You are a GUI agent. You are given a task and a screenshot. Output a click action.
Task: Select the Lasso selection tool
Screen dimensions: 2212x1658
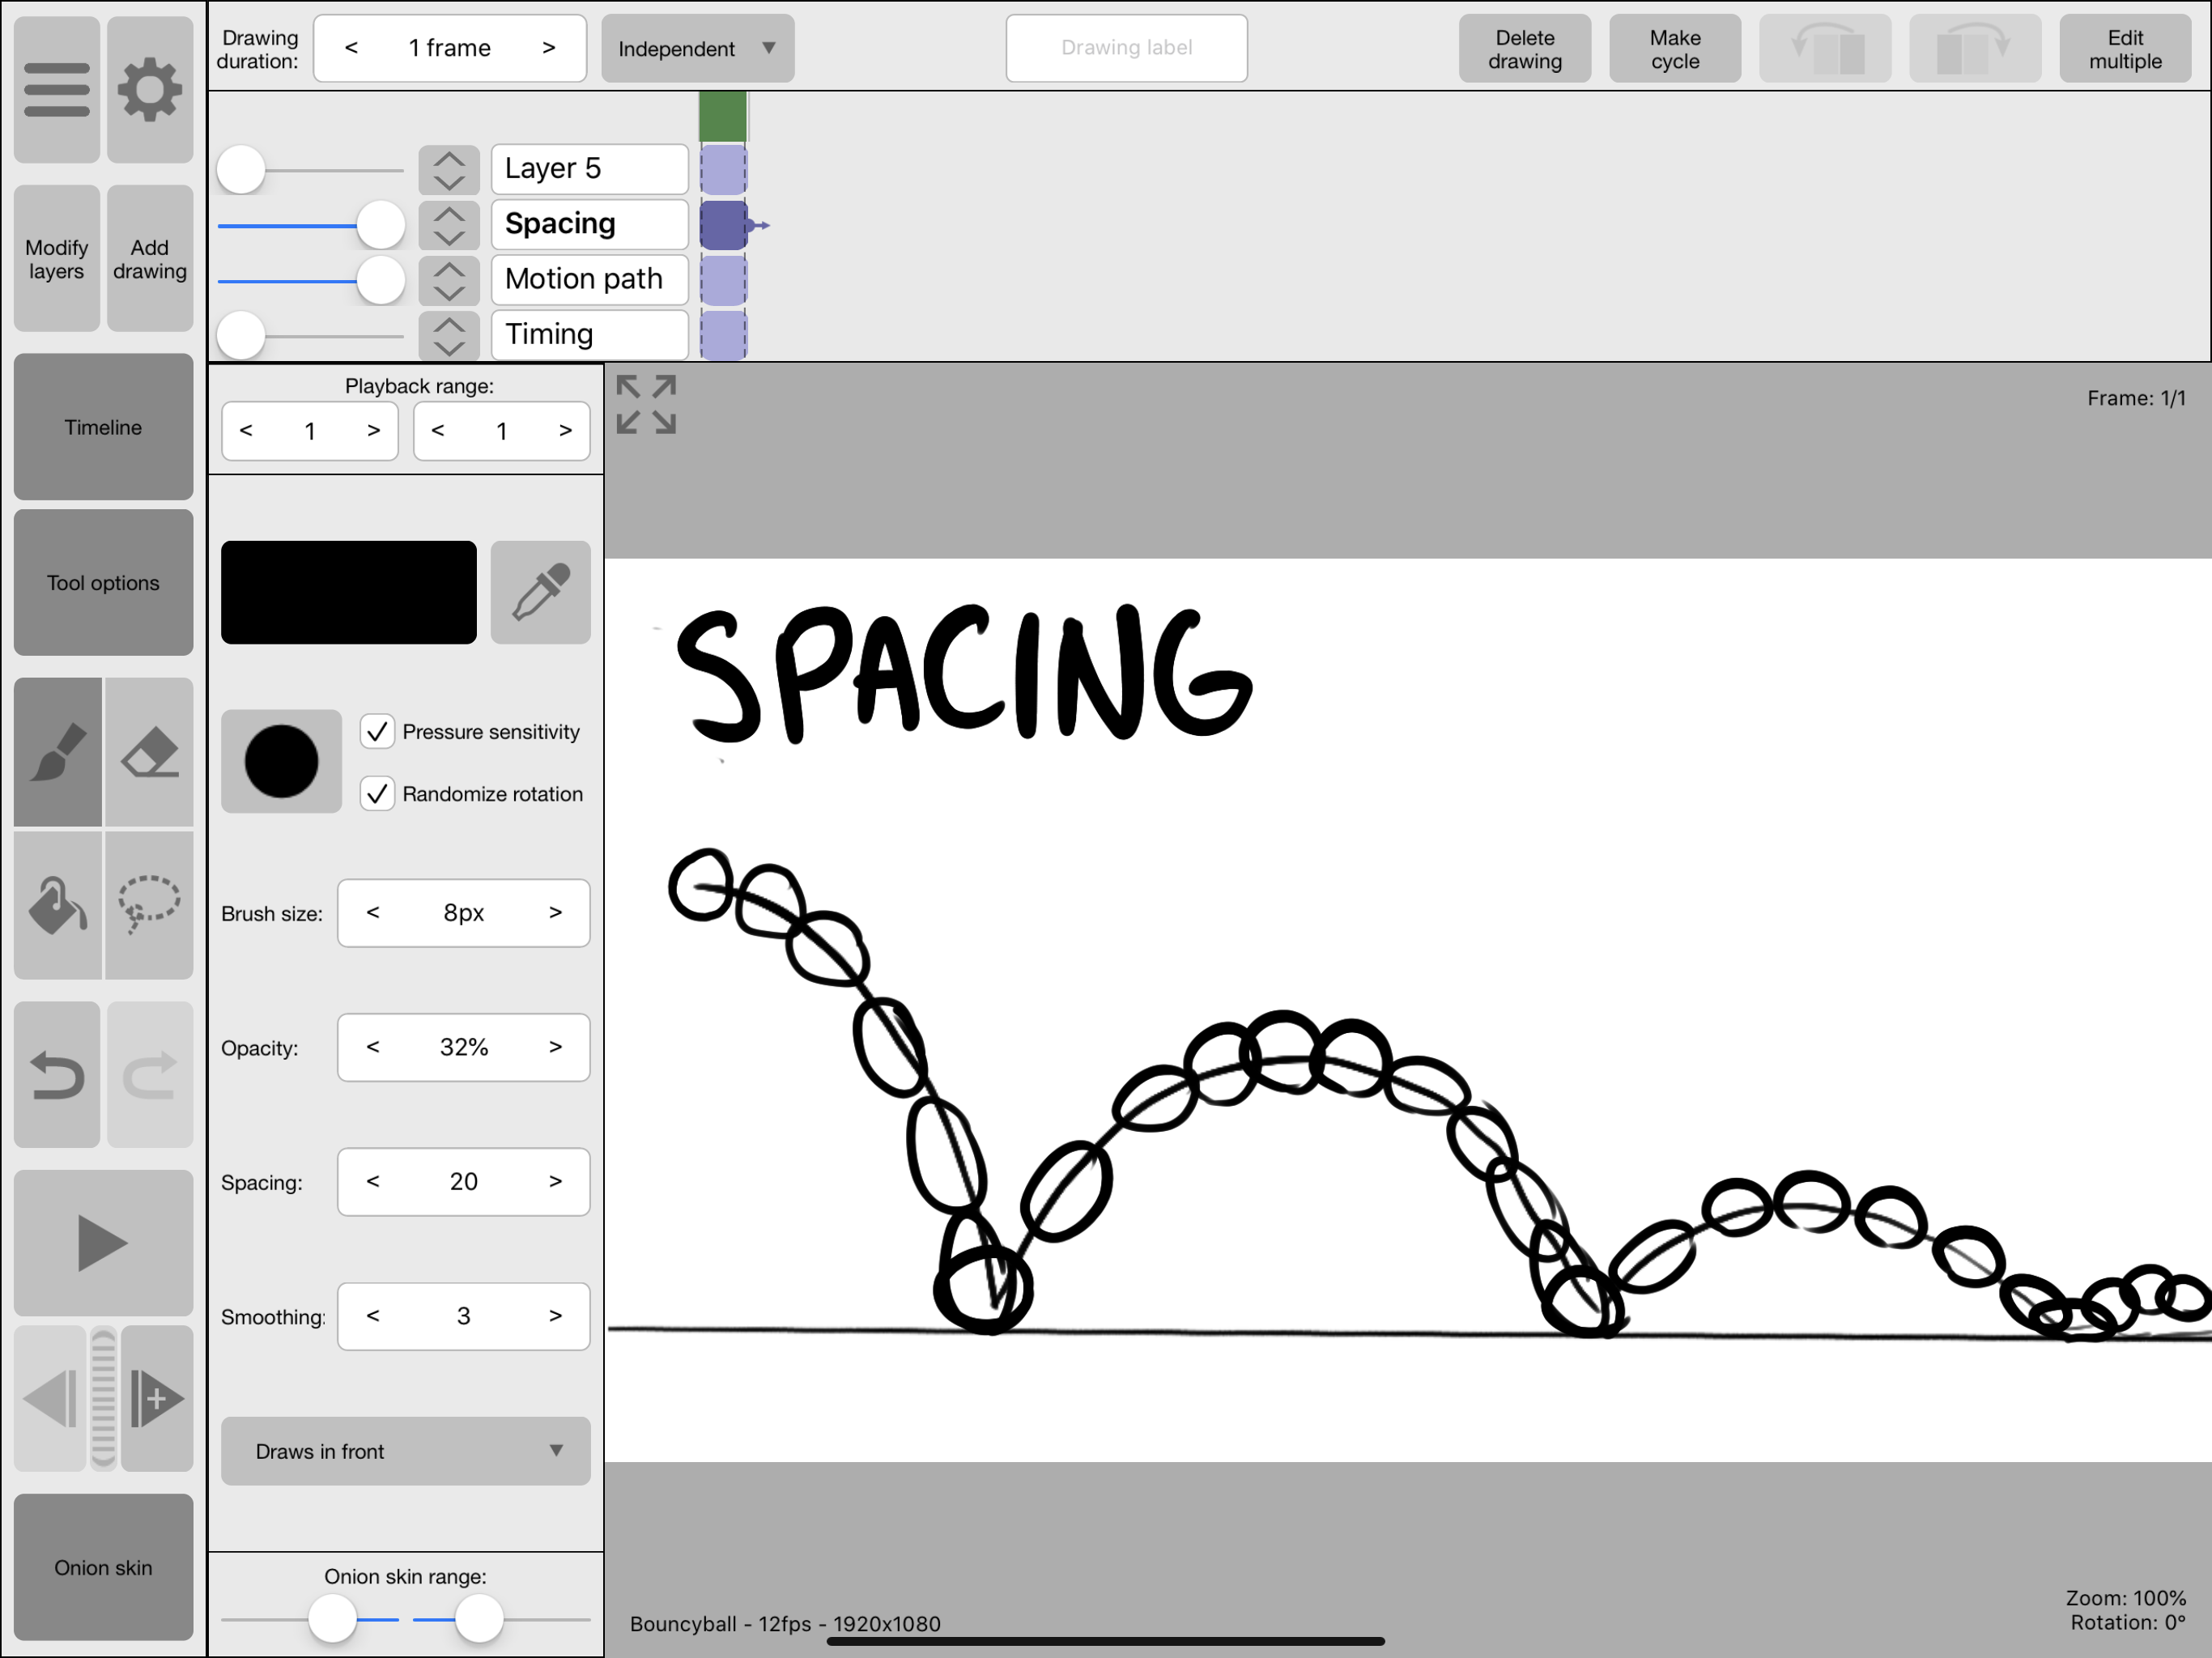pyautogui.click(x=150, y=904)
